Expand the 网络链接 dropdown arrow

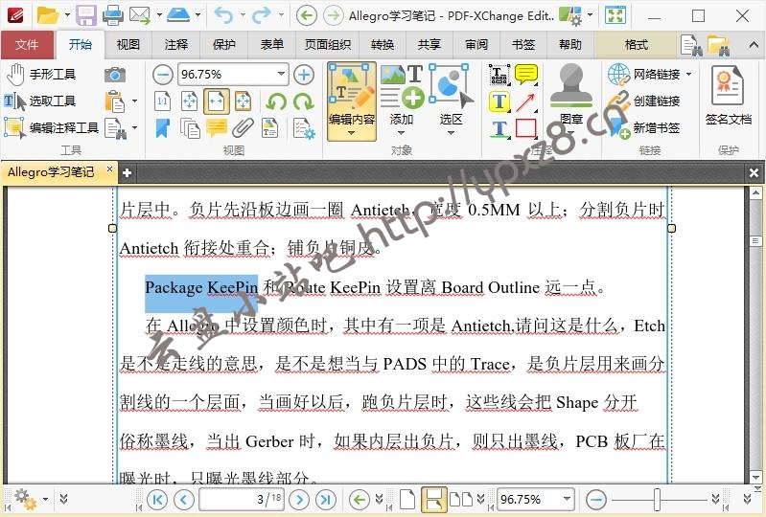coord(688,75)
